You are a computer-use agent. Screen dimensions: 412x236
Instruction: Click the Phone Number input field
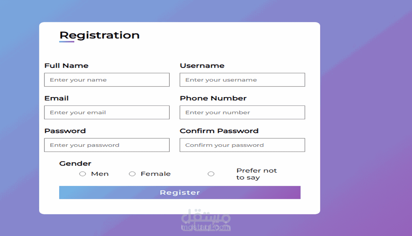[242, 112]
